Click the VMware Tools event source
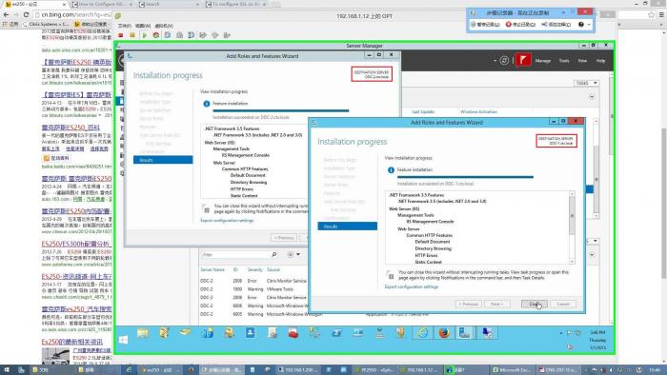The height and width of the screenshot is (375, 667). point(279,289)
